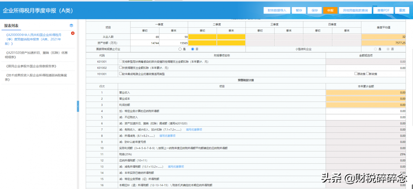
Task: Open 异地预缴税款查询
Action: click(355, 10)
